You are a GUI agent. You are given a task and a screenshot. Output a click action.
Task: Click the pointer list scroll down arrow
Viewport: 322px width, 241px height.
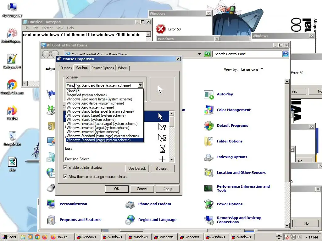point(172,159)
